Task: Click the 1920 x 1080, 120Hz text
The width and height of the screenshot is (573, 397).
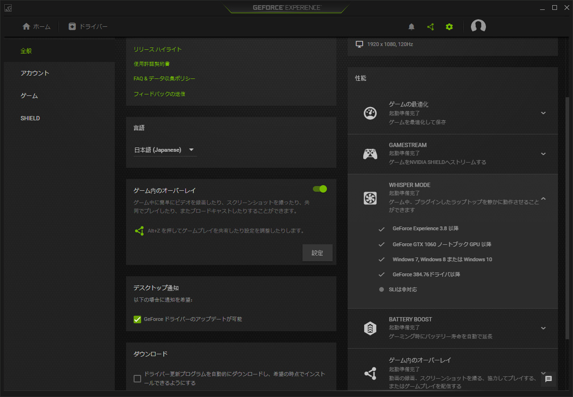Action: tap(390, 44)
